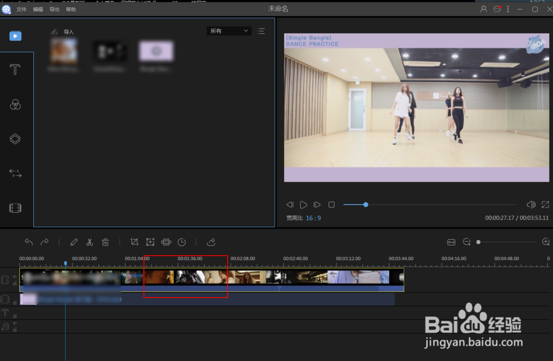This screenshot has height=361, width=553.
Task: Click the 00:02:08.00 ruler mark
Action: [243, 258]
